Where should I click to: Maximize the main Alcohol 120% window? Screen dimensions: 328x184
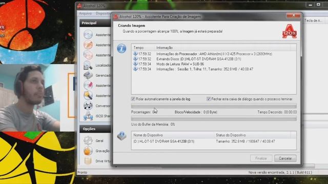318,5
